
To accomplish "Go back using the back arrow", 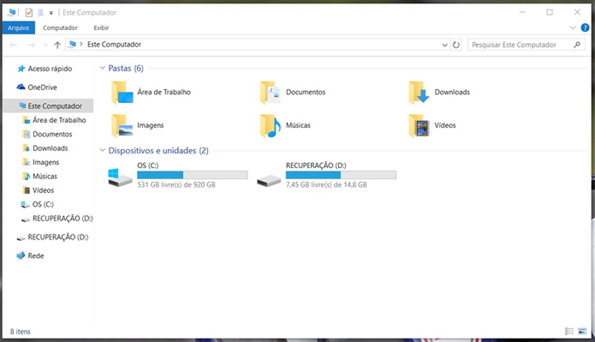I will pyautogui.click(x=14, y=45).
